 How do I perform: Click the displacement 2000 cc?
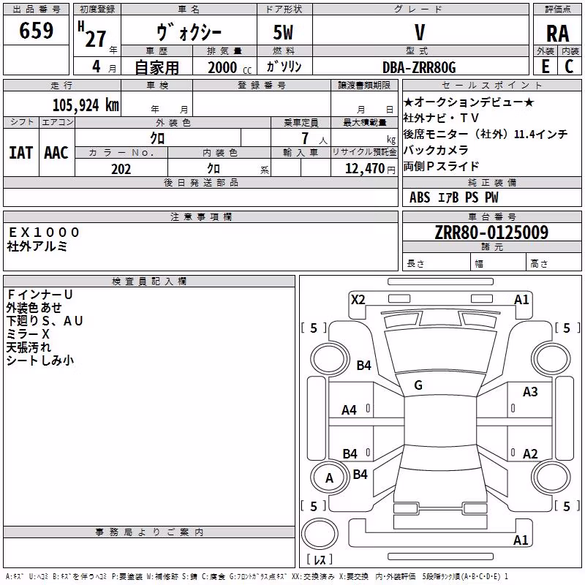(x=230, y=67)
